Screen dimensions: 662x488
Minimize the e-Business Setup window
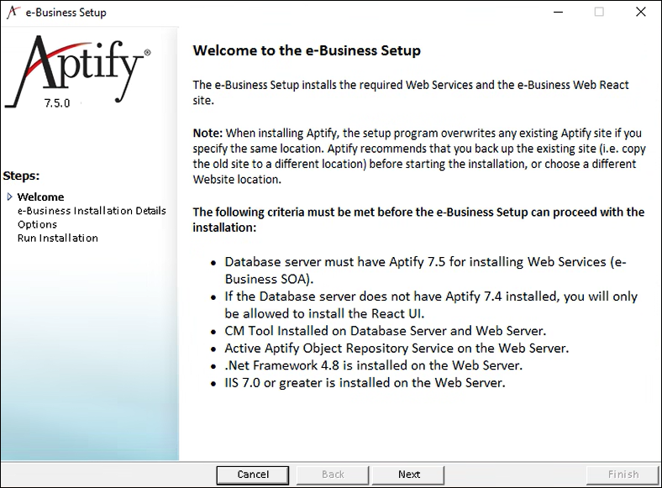coord(558,12)
